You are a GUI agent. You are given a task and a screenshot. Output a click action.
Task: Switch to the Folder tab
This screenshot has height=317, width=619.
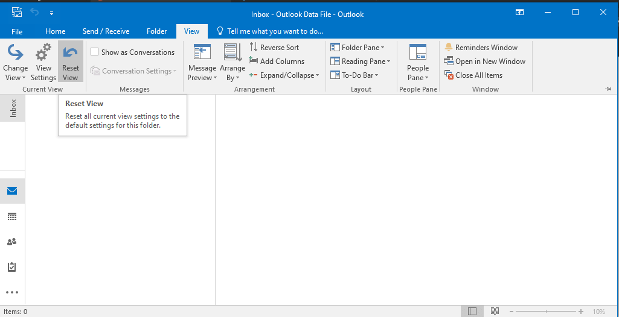click(157, 31)
